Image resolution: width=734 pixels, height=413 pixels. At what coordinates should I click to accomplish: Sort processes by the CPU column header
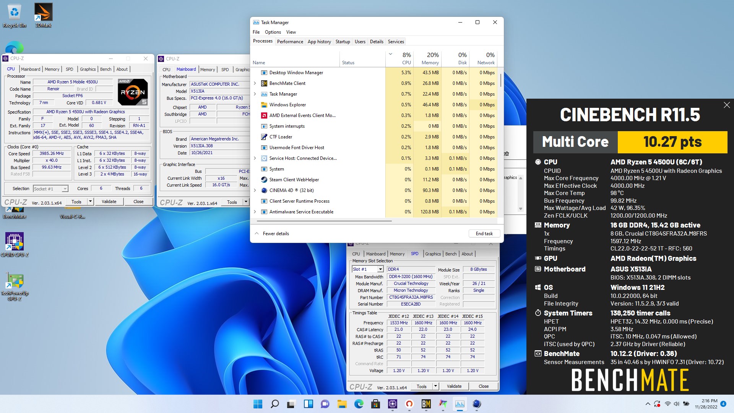(x=399, y=59)
